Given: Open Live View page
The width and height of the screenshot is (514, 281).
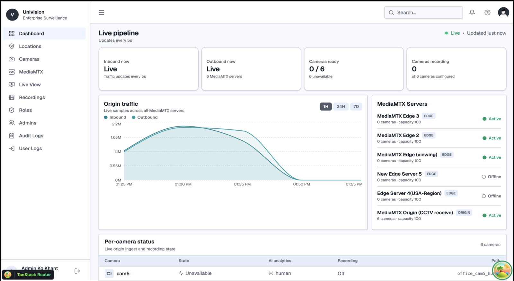Looking at the screenshot, I should point(44,84).
